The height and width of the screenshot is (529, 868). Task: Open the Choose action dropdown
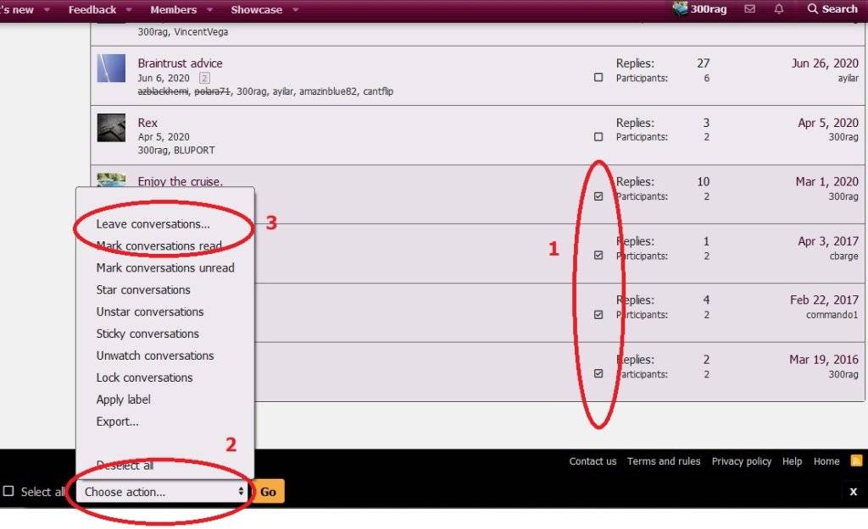pyautogui.click(x=164, y=492)
